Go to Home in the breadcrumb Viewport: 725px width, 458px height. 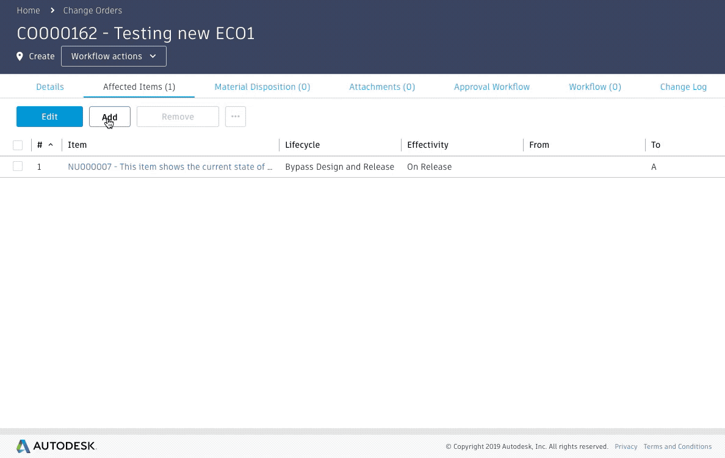(28, 10)
